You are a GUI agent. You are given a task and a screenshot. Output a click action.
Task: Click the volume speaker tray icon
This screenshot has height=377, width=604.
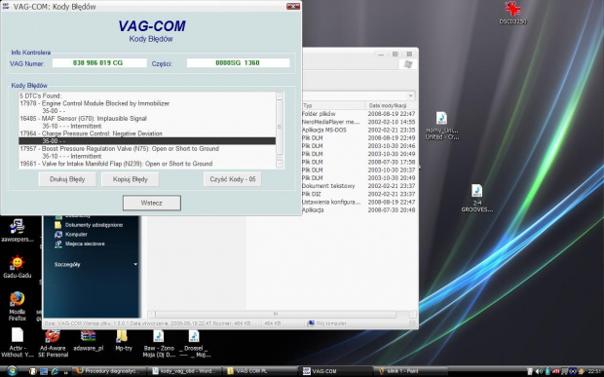point(539,371)
